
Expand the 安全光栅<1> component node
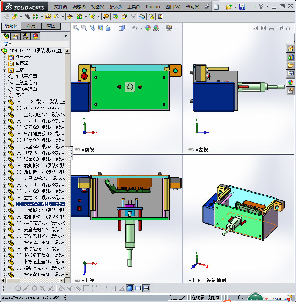pyautogui.click(x=4, y=230)
